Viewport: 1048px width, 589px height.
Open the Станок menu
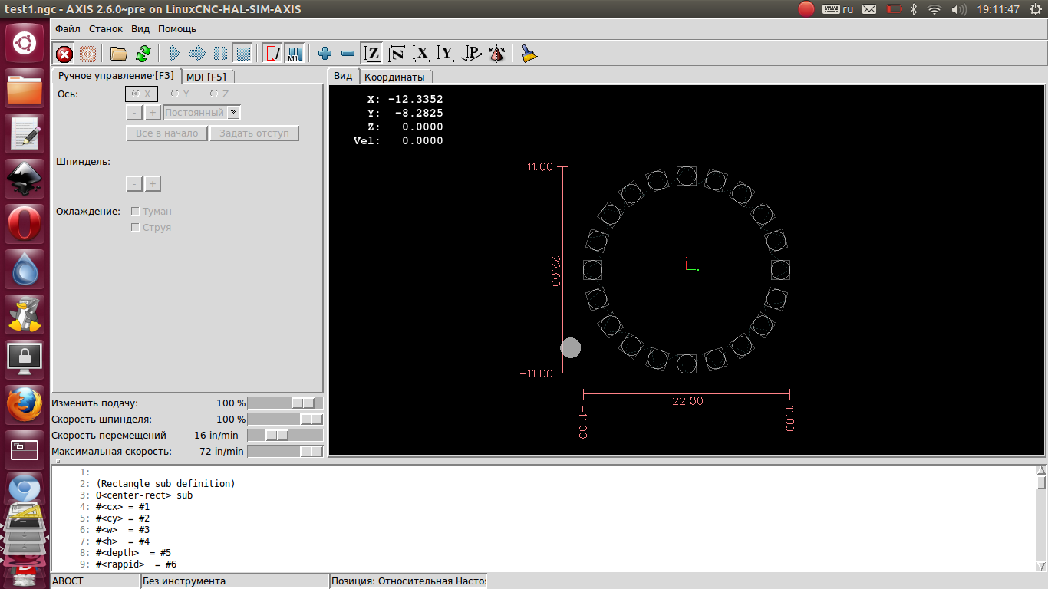[105, 28]
